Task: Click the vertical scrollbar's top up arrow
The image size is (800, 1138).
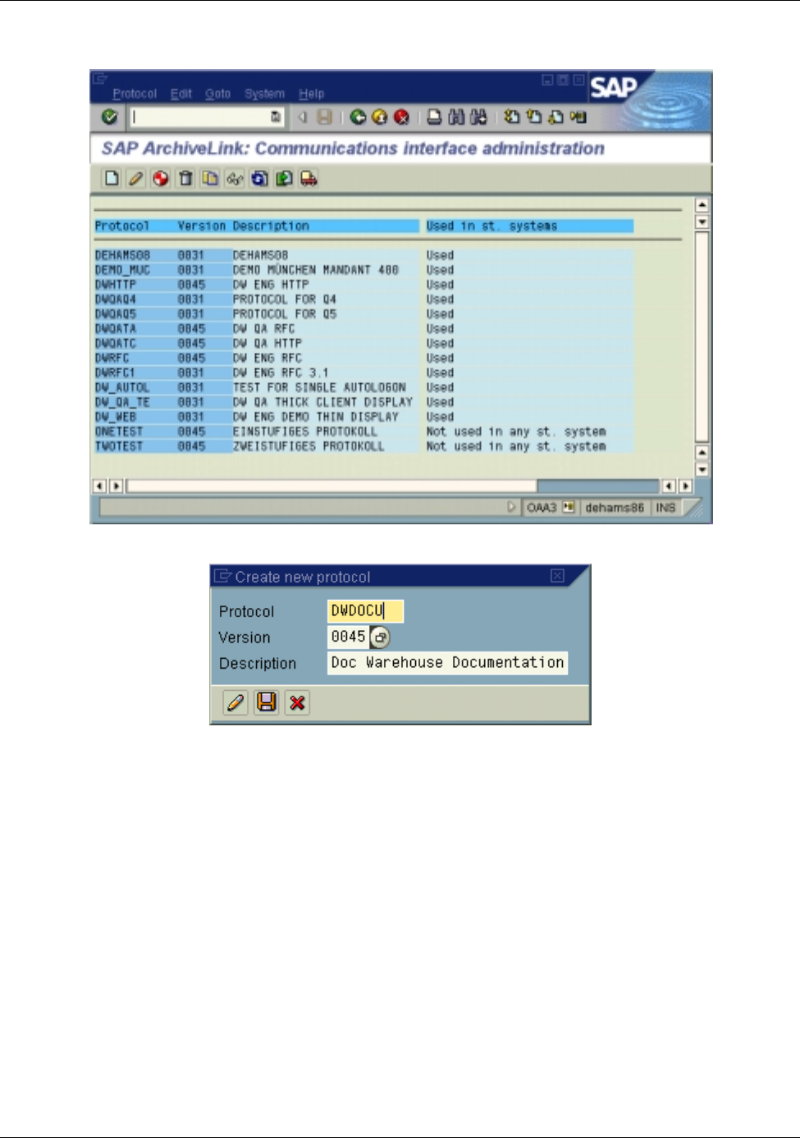Action: [x=702, y=205]
